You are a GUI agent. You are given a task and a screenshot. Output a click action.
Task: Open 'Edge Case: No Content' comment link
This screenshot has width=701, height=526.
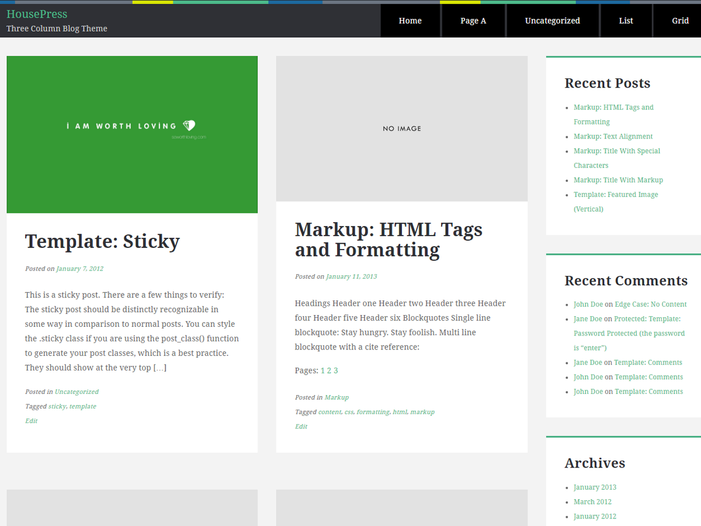(650, 304)
